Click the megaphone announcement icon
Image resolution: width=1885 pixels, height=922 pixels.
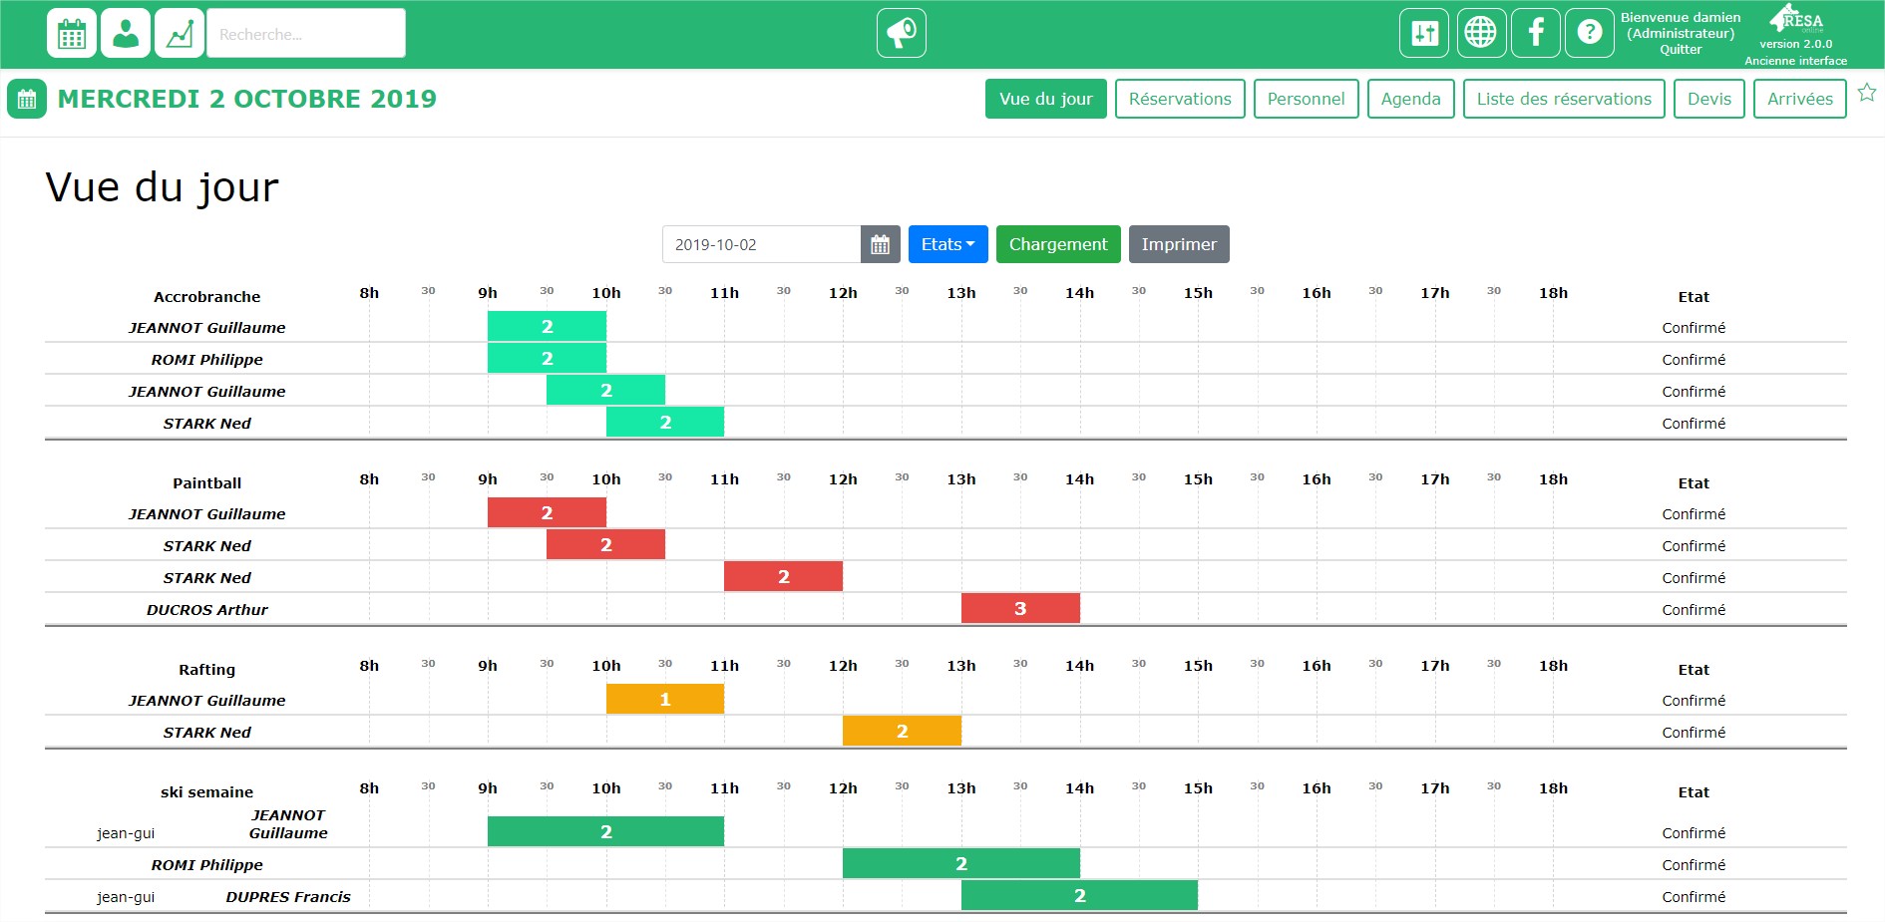[901, 34]
